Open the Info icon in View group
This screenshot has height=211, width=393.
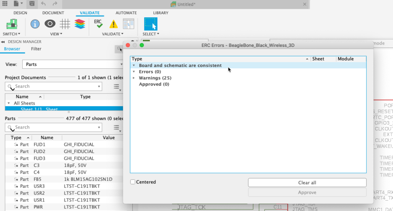(35, 24)
